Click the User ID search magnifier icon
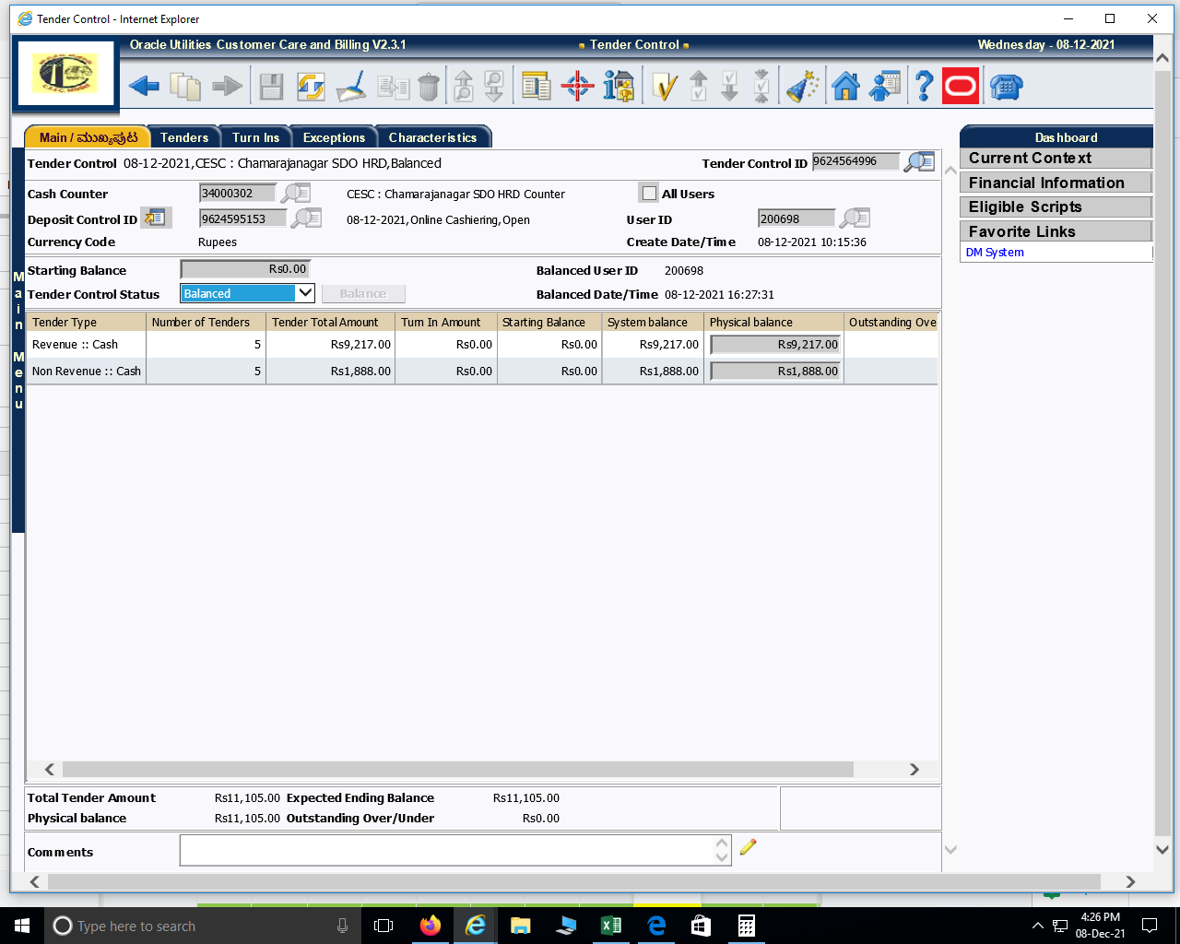 coord(855,218)
